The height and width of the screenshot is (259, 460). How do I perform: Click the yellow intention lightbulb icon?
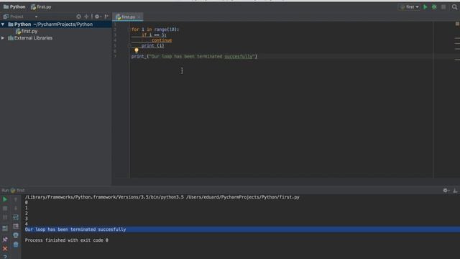pyautogui.click(x=137, y=50)
